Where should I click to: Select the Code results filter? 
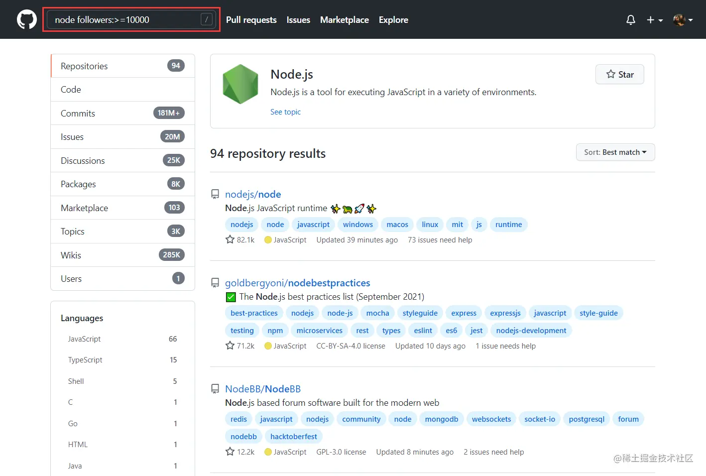122,90
